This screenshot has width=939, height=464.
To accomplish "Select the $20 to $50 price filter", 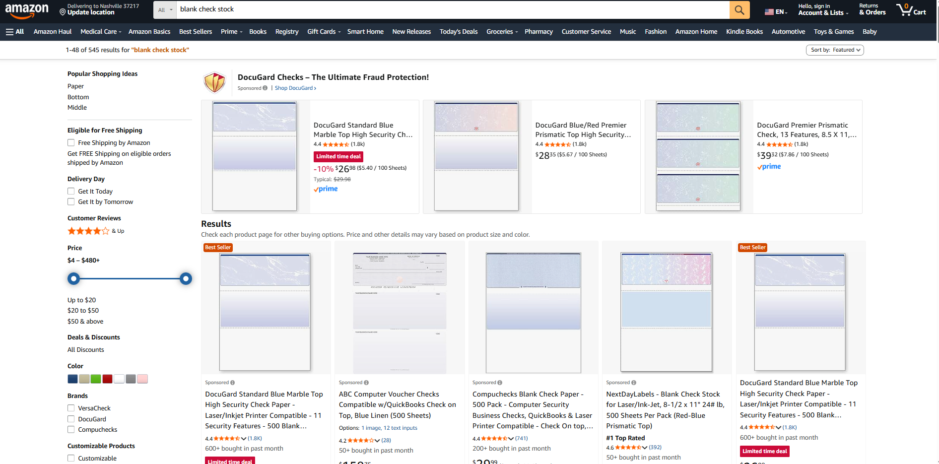I will [83, 310].
